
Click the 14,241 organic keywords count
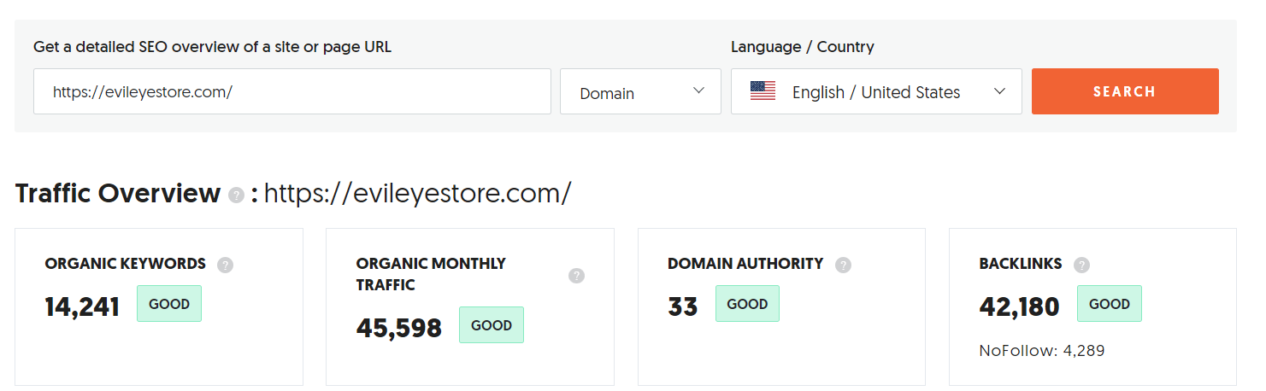coord(82,306)
